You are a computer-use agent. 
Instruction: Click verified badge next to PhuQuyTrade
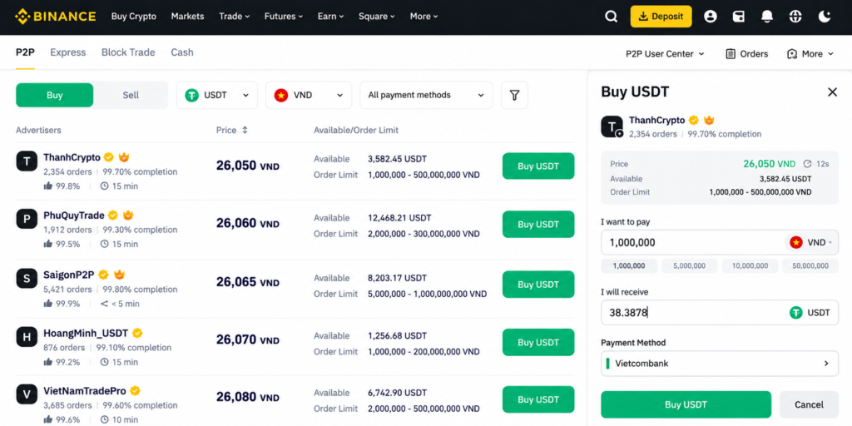(113, 215)
